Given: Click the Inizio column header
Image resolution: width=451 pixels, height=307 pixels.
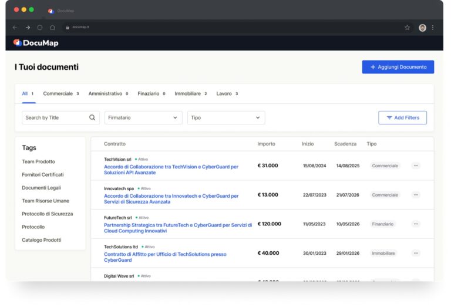Looking at the screenshot, I should [308, 144].
